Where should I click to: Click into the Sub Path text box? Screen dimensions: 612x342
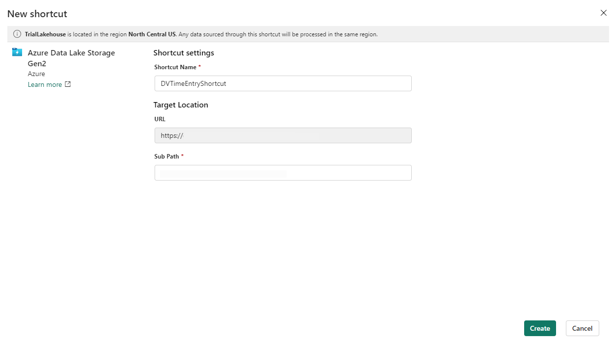283,173
